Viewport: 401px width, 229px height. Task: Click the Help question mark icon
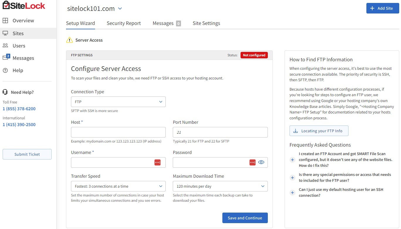[5, 70]
